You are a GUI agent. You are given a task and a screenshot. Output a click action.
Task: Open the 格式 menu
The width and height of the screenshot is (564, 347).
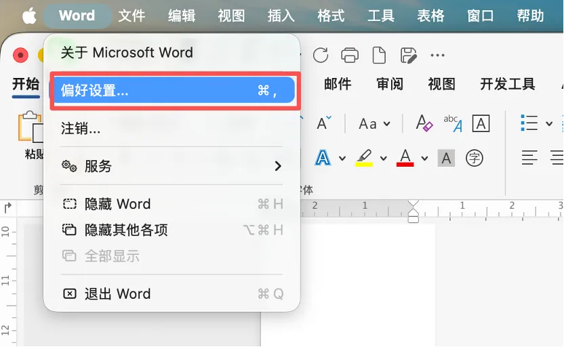pyautogui.click(x=331, y=16)
